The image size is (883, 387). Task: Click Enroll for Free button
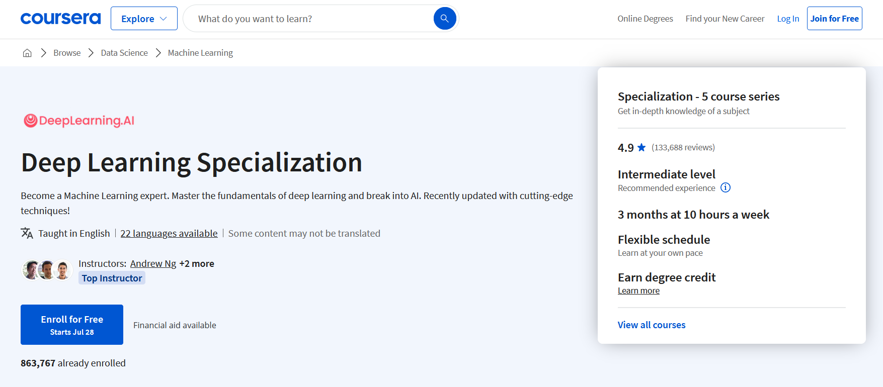(x=72, y=325)
